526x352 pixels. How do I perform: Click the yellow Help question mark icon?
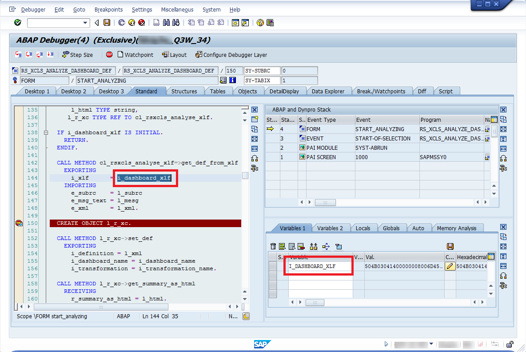[x=260, y=23]
